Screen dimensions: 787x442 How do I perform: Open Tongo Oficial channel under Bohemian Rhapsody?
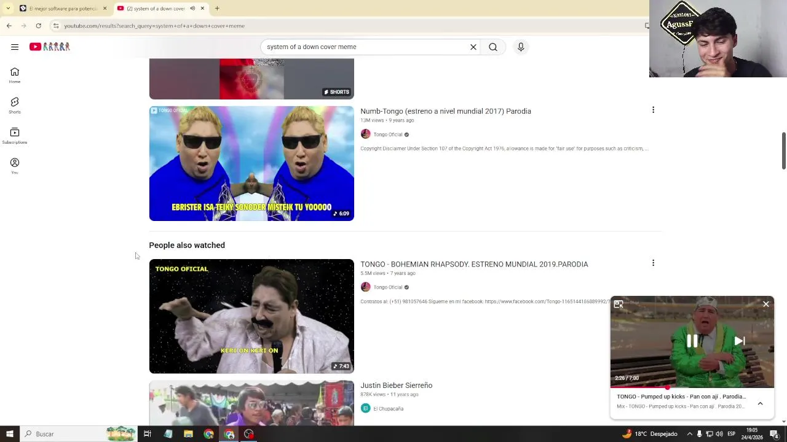[x=388, y=287]
